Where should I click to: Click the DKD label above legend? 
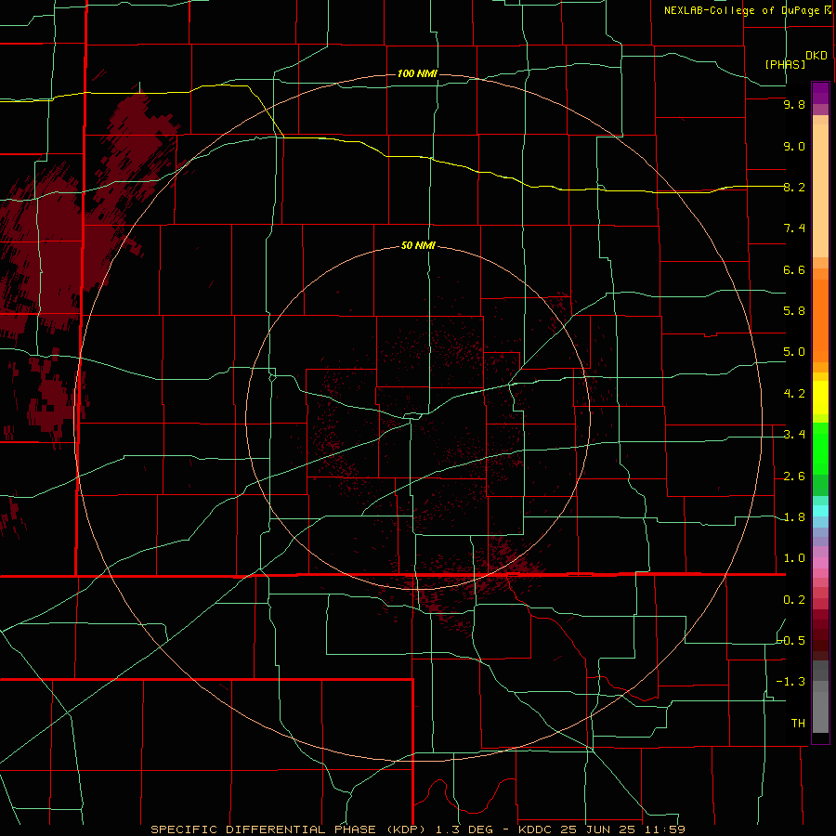point(816,56)
